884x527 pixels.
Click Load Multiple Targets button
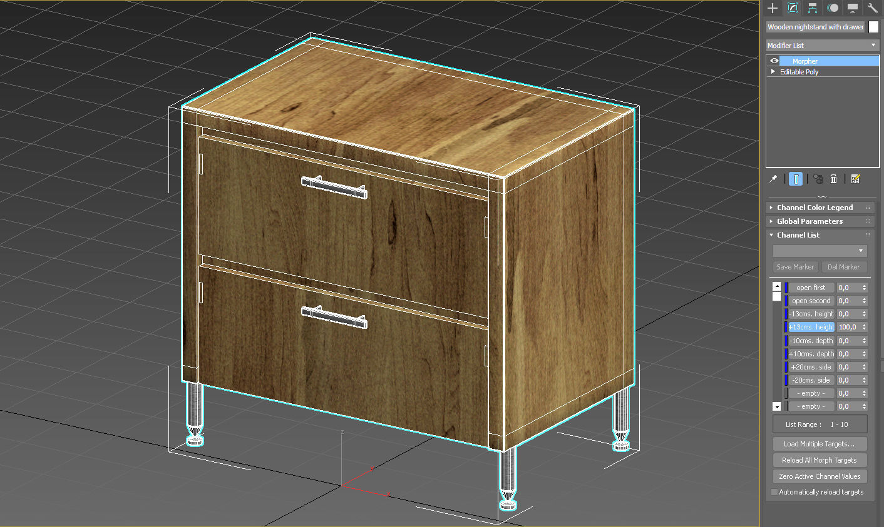(x=820, y=444)
